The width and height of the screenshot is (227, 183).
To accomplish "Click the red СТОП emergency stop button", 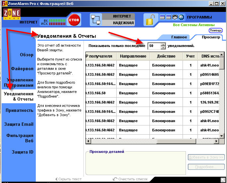I will point(74,20).
